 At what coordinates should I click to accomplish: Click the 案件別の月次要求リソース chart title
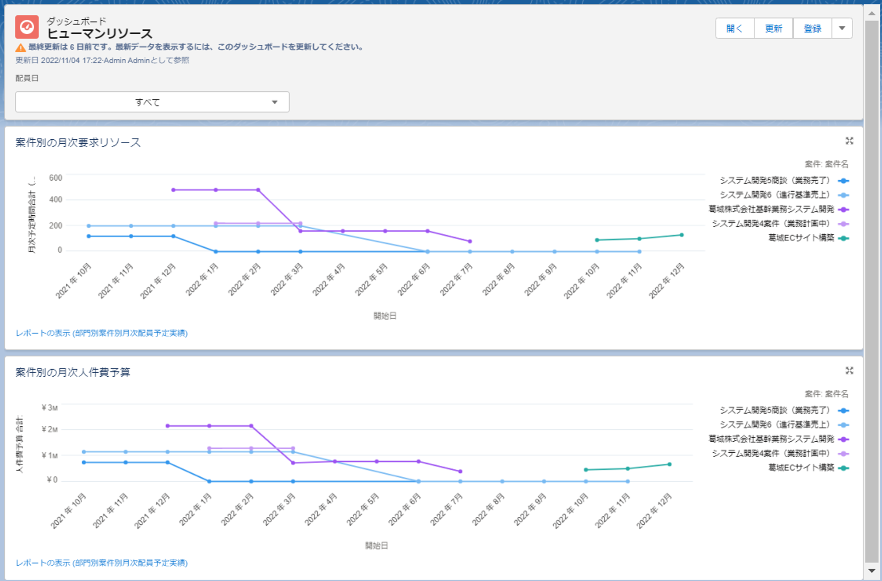(78, 142)
